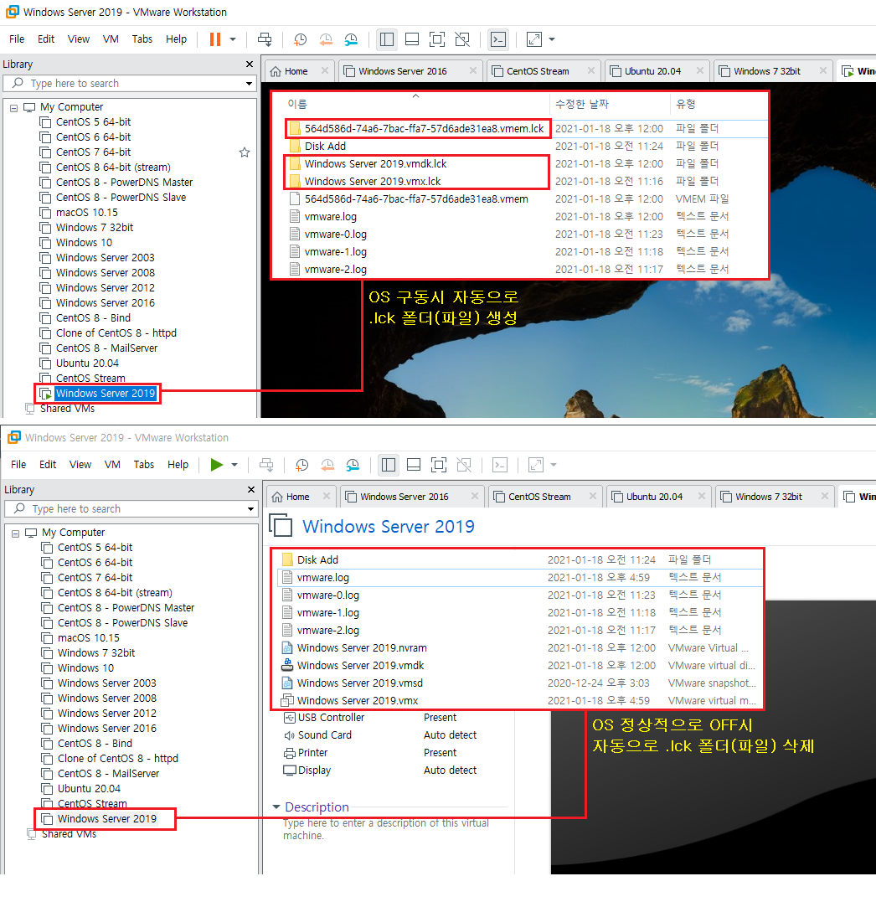Click Printer device entry
876x902 pixels.
point(312,752)
